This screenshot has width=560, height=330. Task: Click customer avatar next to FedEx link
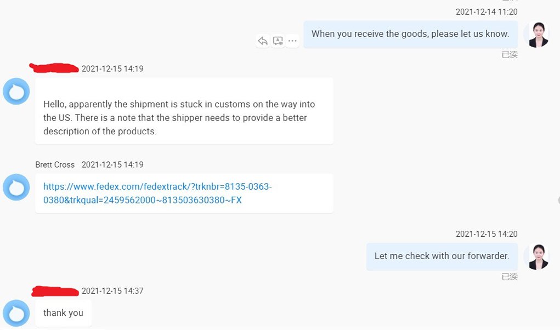click(16, 187)
